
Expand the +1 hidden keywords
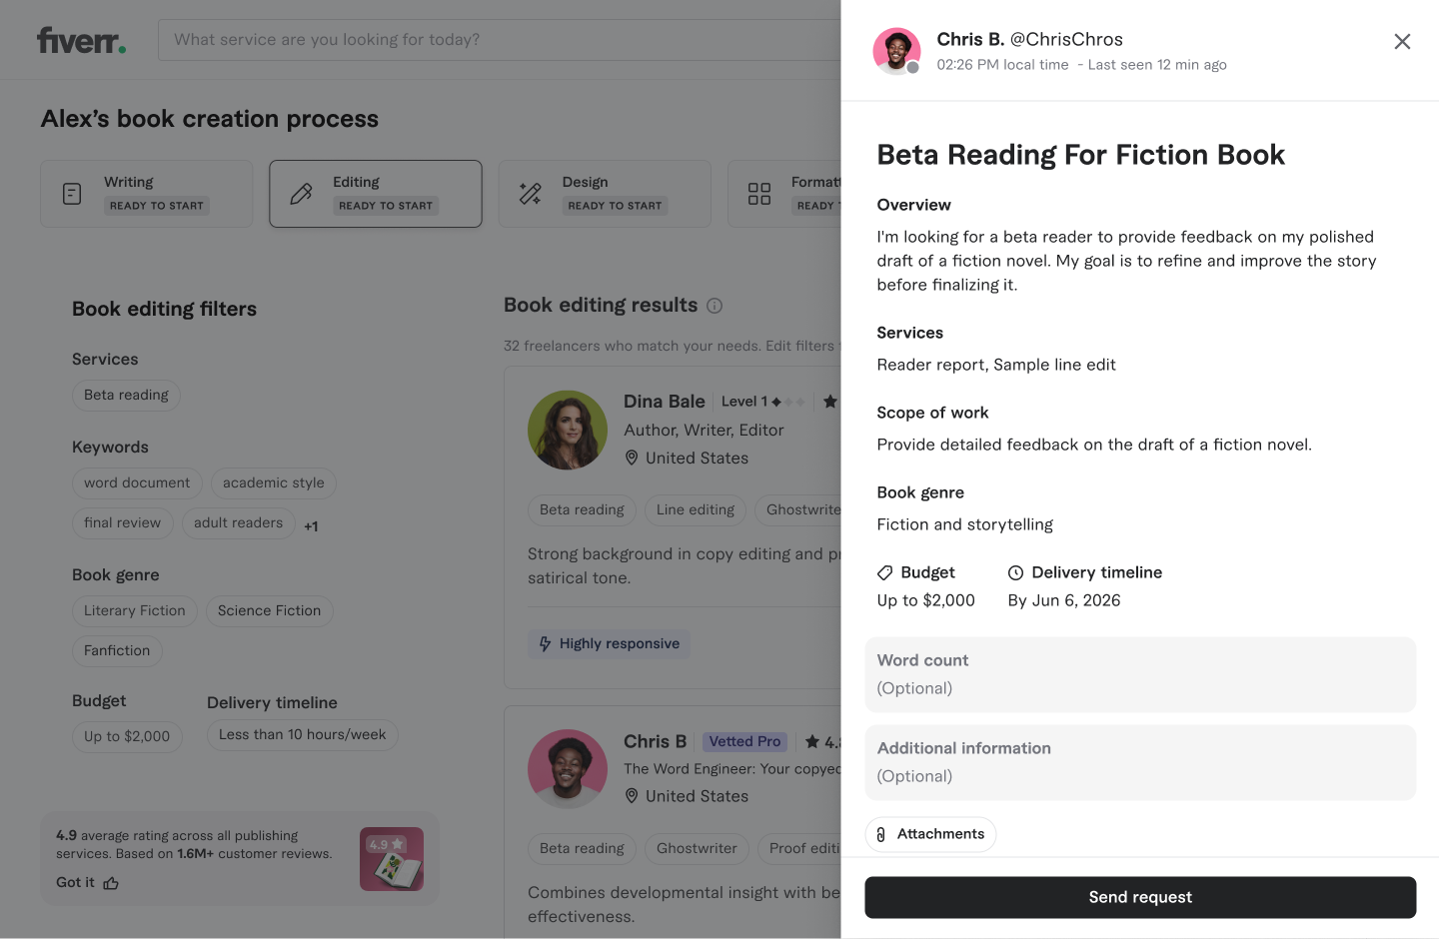(311, 526)
